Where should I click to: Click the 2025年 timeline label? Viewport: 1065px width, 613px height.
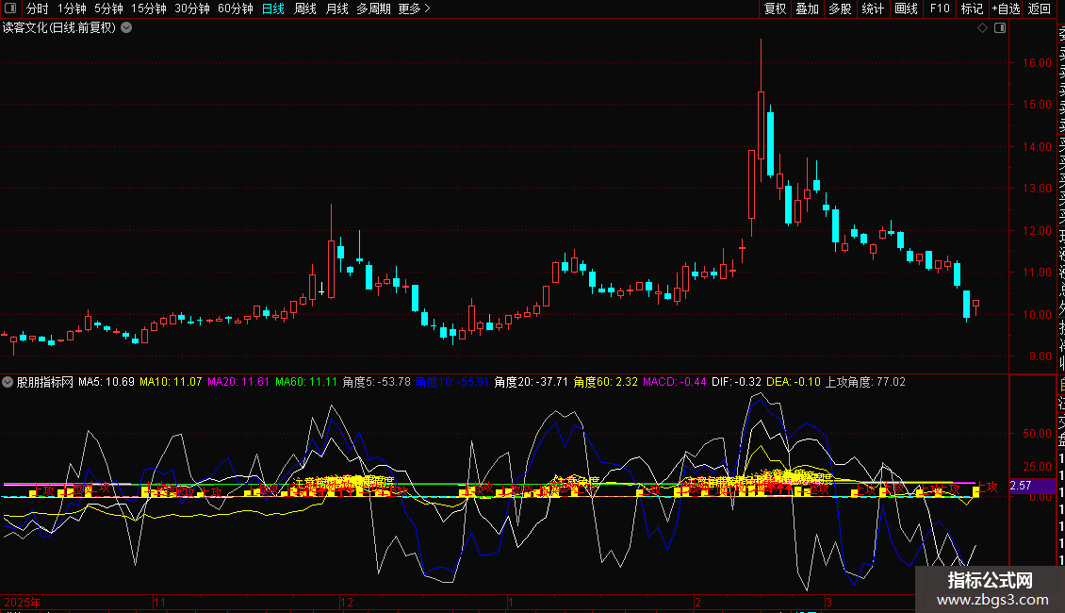23,602
